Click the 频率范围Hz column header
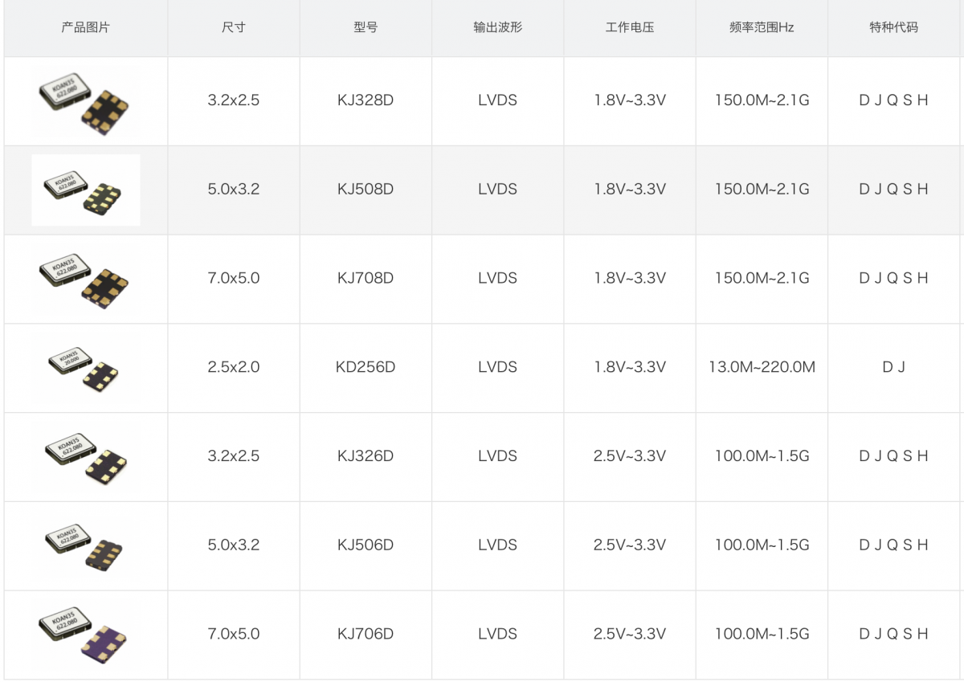The height and width of the screenshot is (682, 964). point(762,27)
